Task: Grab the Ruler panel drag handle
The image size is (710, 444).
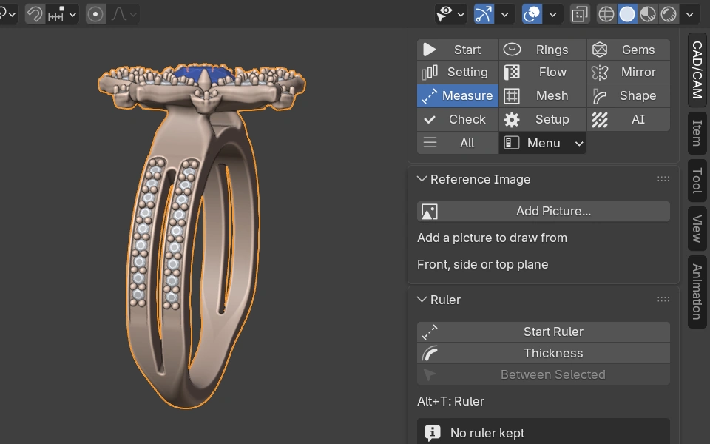Action: (663, 299)
